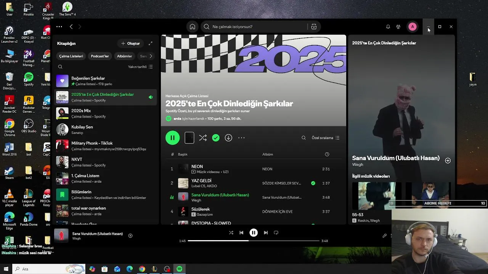The width and height of the screenshot is (488, 274).
Task: Open the 'arda' profile link in playlist header
Action: [x=177, y=119]
